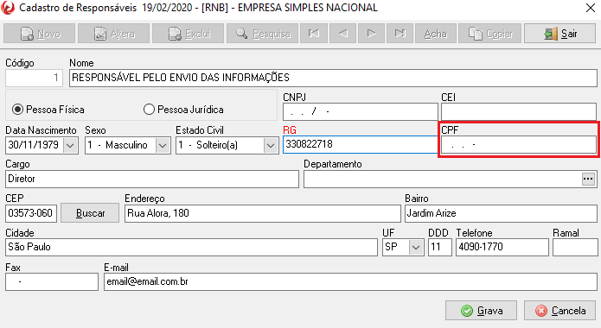Expand the Estado Civil dropdown arrow
The height and width of the screenshot is (328, 601).
click(271, 145)
